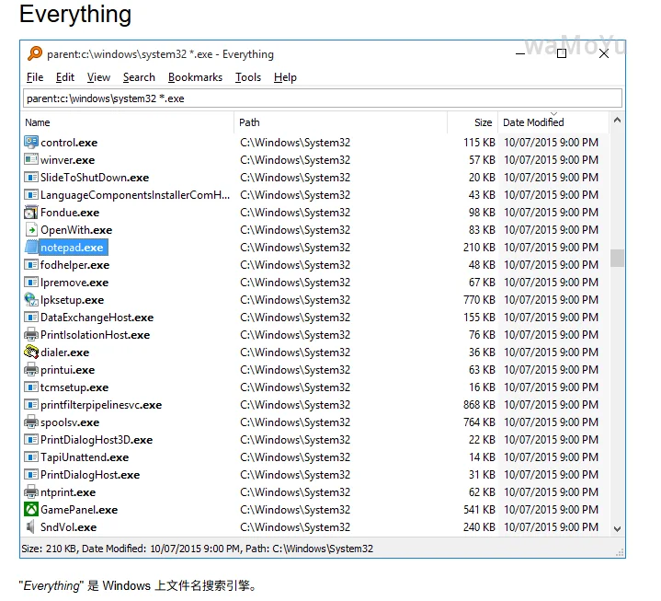Click the 541 KB size cell
The image size is (661, 601).
click(479, 510)
